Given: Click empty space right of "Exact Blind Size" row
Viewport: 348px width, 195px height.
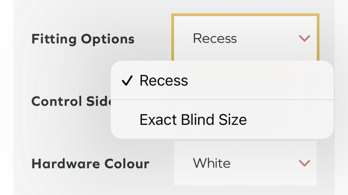Looking at the screenshot, I should point(289,120).
